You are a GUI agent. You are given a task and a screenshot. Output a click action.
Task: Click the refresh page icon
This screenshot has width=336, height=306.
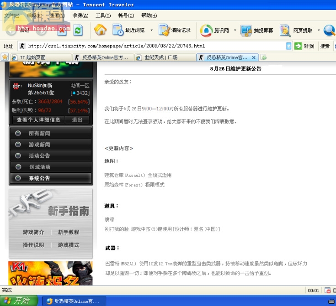coord(78,31)
